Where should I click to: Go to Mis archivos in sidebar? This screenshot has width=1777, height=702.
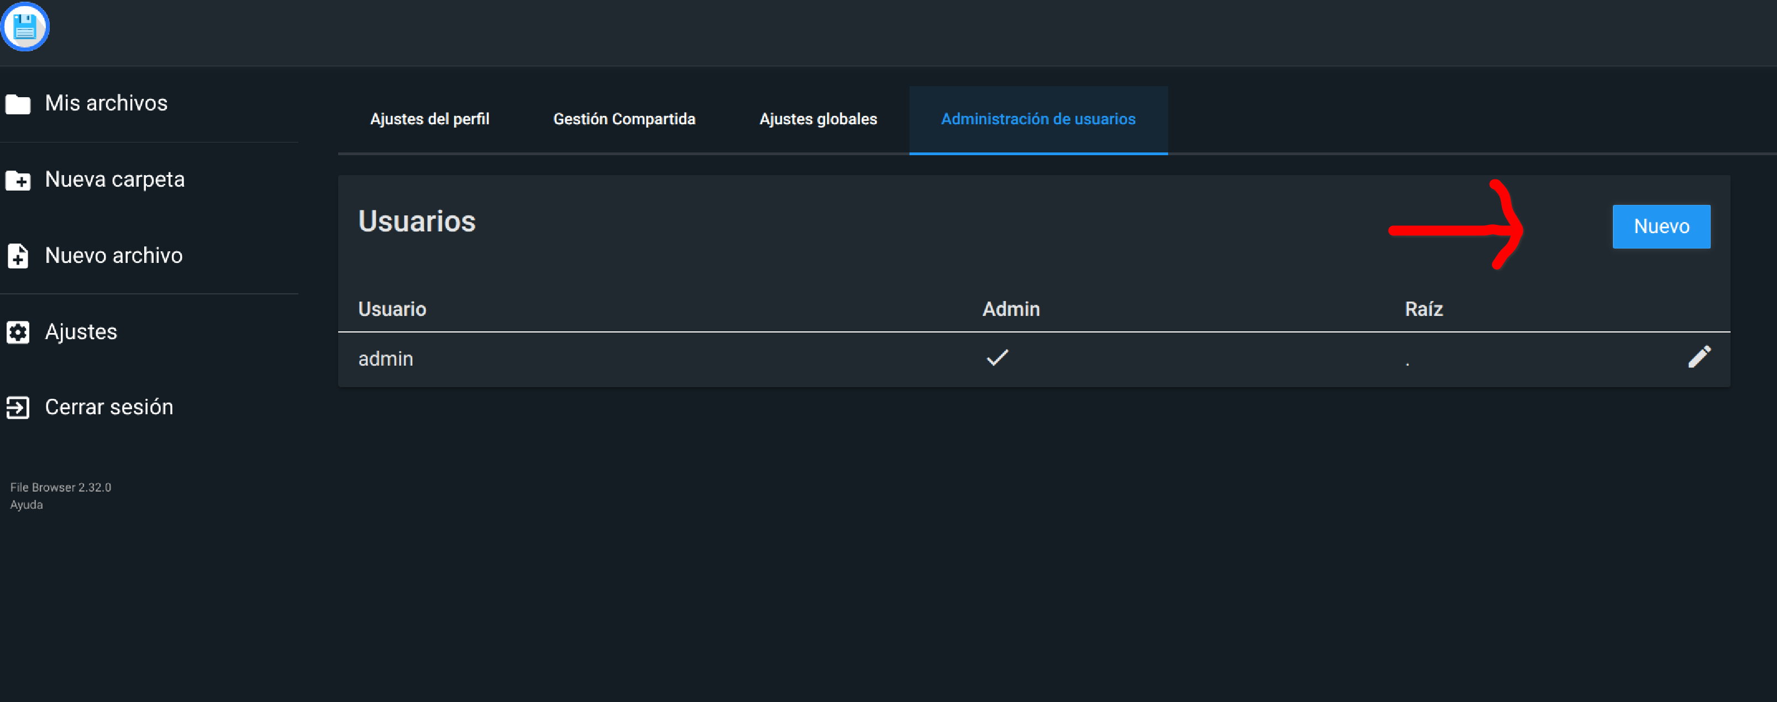pyautogui.click(x=106, y=103)
